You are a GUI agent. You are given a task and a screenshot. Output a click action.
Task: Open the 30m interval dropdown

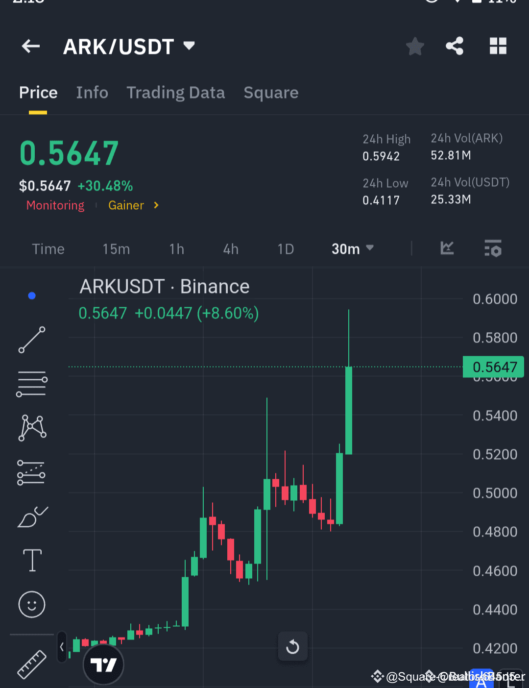tap(352, 249)
